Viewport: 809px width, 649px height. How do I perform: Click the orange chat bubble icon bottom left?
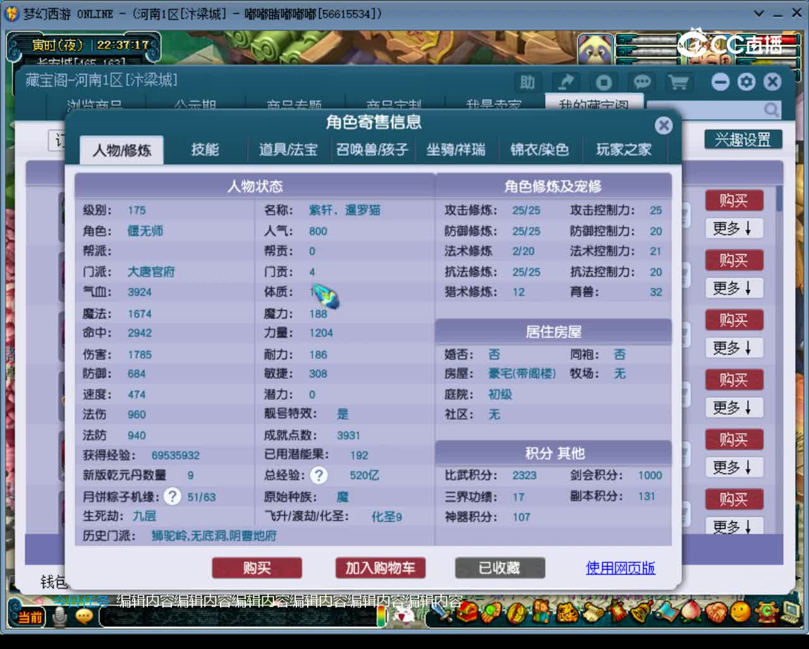[85, 616]
